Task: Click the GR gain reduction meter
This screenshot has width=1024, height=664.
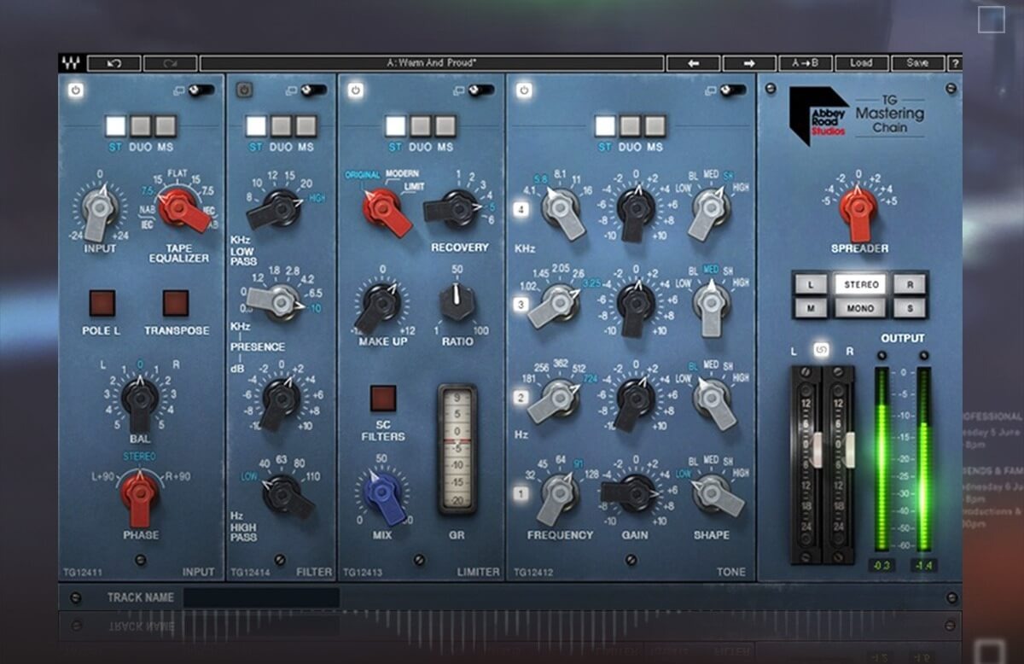Action: click(x=457, y=449)
